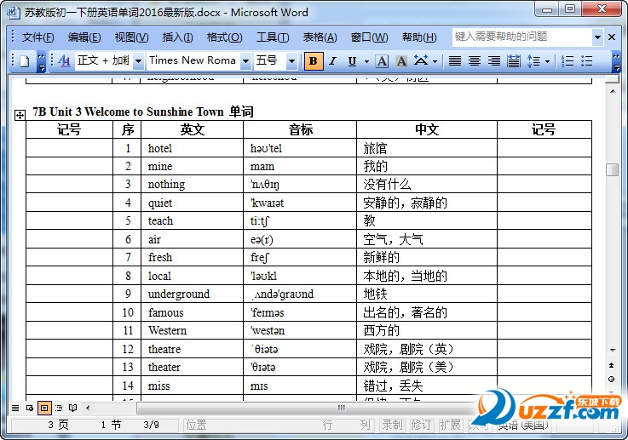Click the vertical scrollbar thumb
Viewport: 628px width, 440px height.
click(612, 169)
